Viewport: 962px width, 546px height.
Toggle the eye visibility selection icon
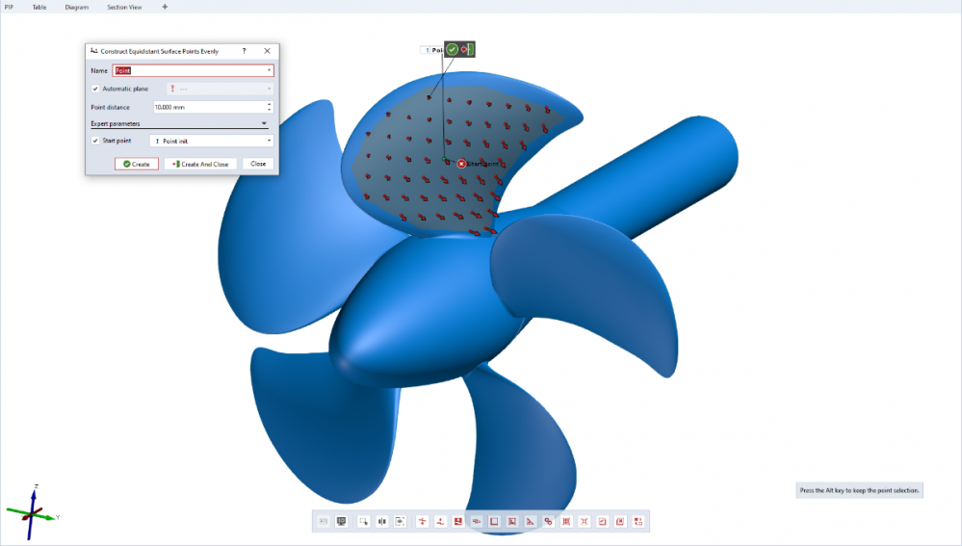tap(400, 522)
